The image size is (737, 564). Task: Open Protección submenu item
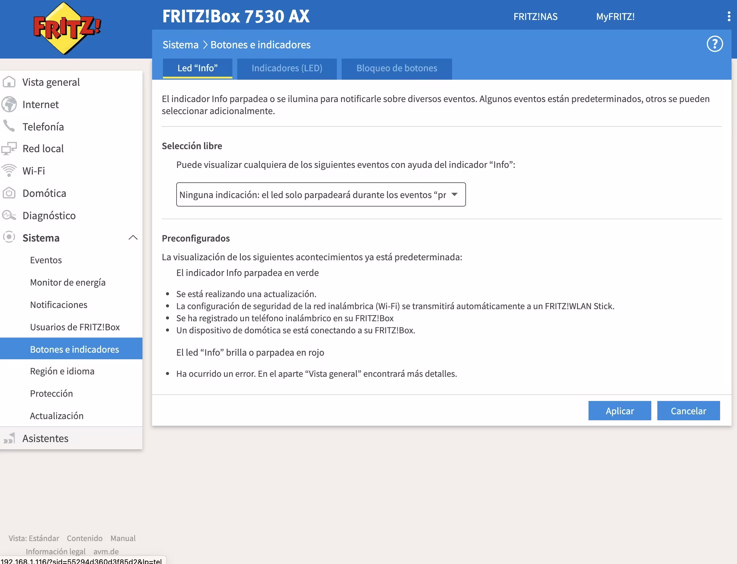(51, 393)
